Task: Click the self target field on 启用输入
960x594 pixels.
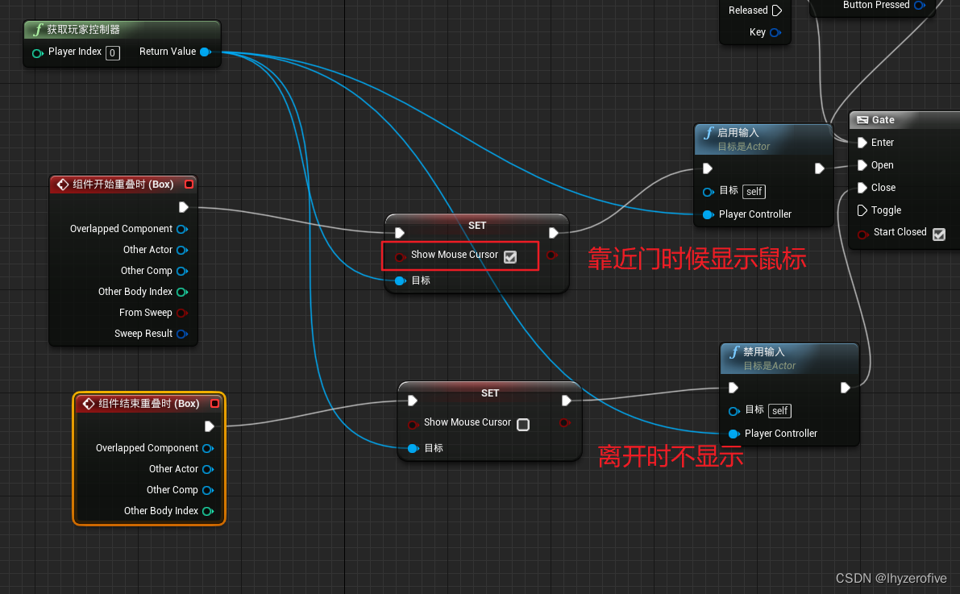Action: pos(754,192)
